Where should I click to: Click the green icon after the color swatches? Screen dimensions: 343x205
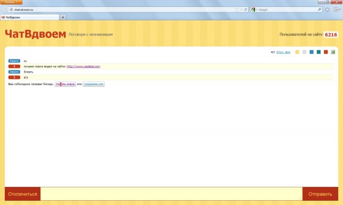pyautogui.click(x=333, y=52)
